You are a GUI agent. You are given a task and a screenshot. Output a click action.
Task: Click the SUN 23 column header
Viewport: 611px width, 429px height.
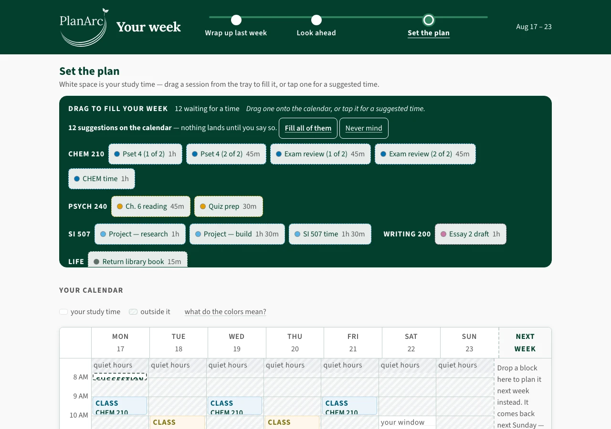click(470, 343)
